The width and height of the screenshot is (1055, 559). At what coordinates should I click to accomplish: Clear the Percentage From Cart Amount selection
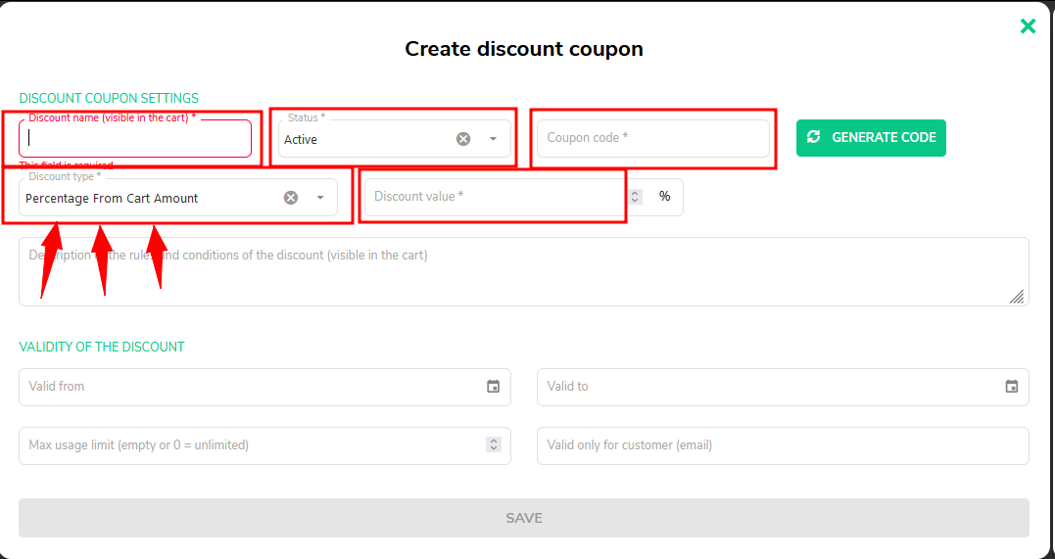291,197
